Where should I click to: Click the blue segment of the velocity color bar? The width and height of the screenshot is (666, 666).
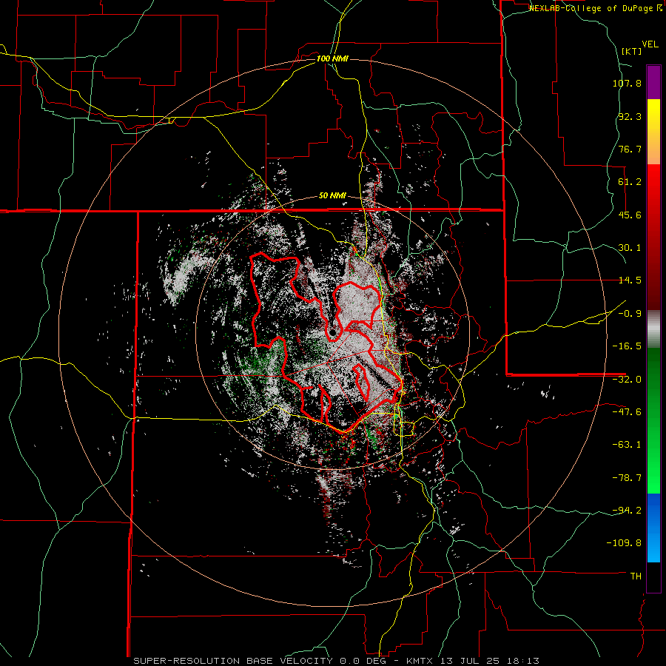653,512
